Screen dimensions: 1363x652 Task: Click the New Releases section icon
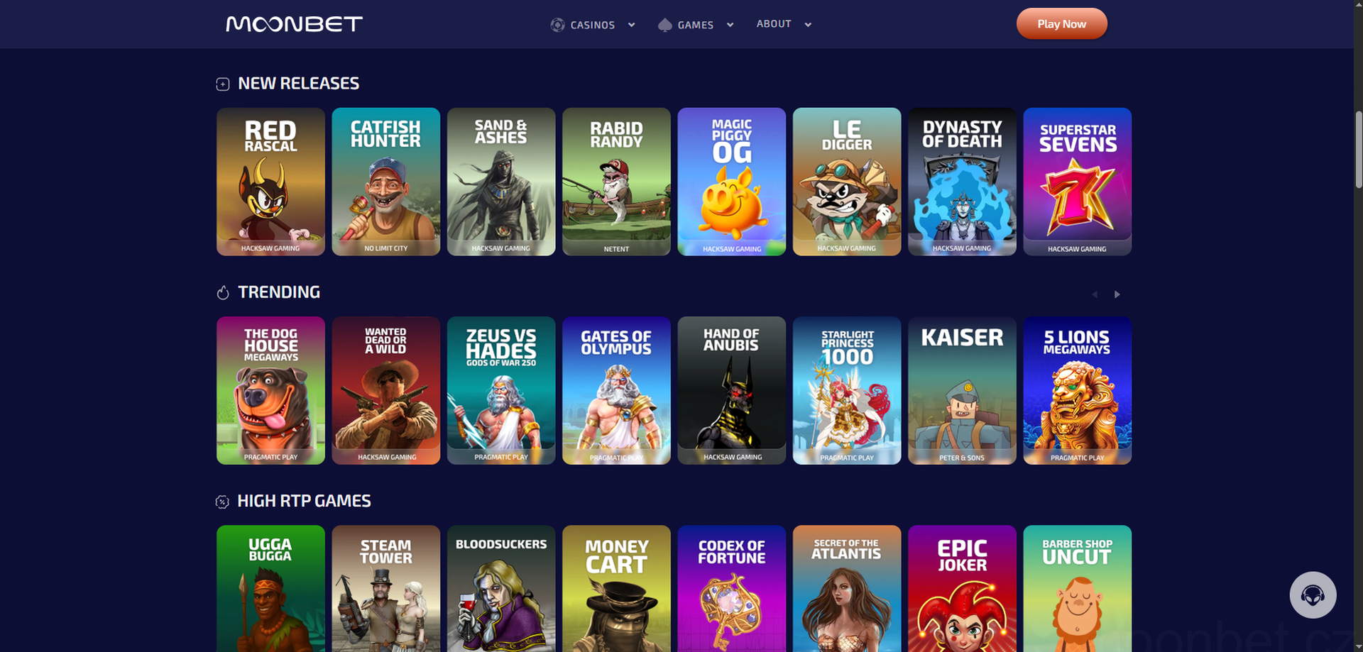coord(223,84)
